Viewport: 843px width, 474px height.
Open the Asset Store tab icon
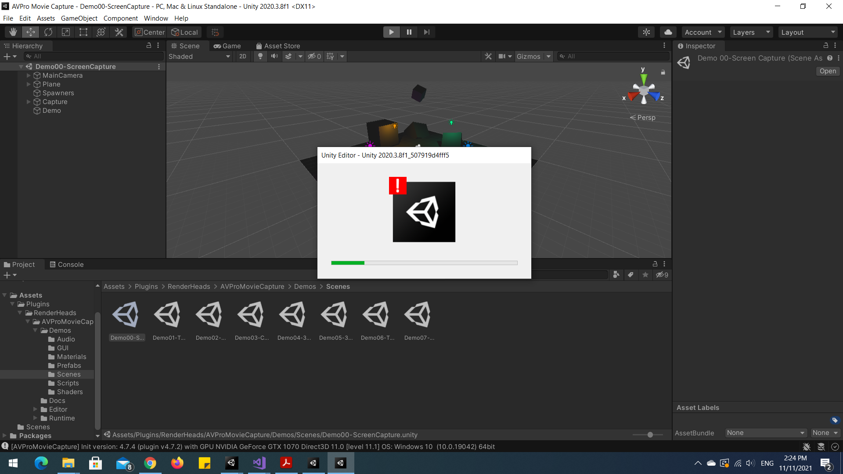click(258, 46)
